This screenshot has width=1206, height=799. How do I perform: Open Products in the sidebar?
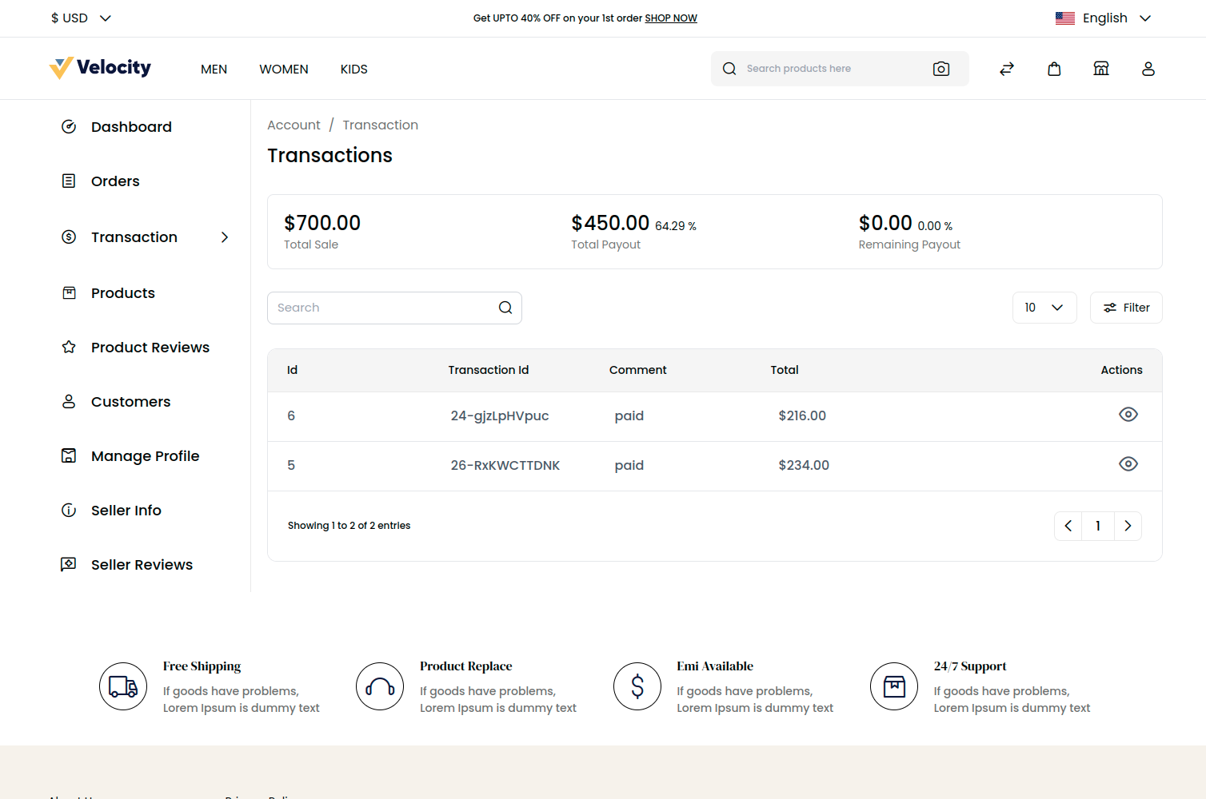point(123,293)
